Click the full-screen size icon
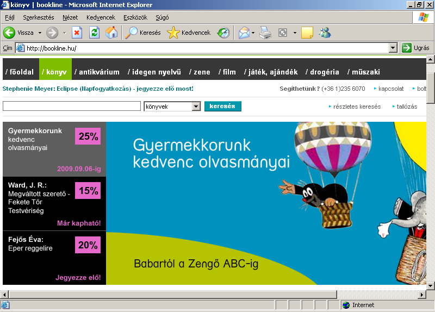Screen dimensions: 435x312 pos(282,33)
